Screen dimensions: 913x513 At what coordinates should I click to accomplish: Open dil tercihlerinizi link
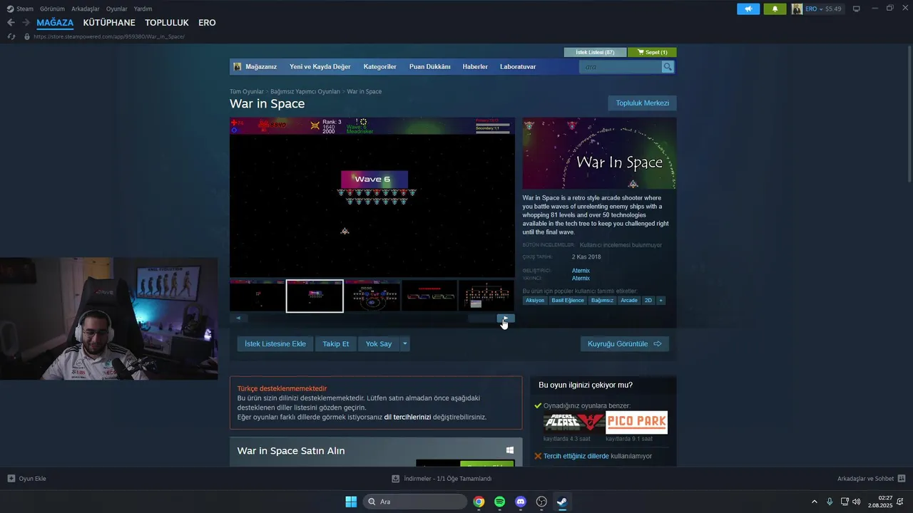click(x=407, y=417)
